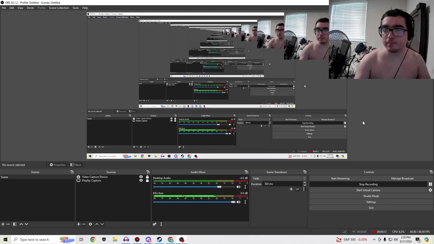Image resolution: width=434 pixels, height=244 pixels.
Task: Toggle lock on Display Capture source
Action: [147, 180]
